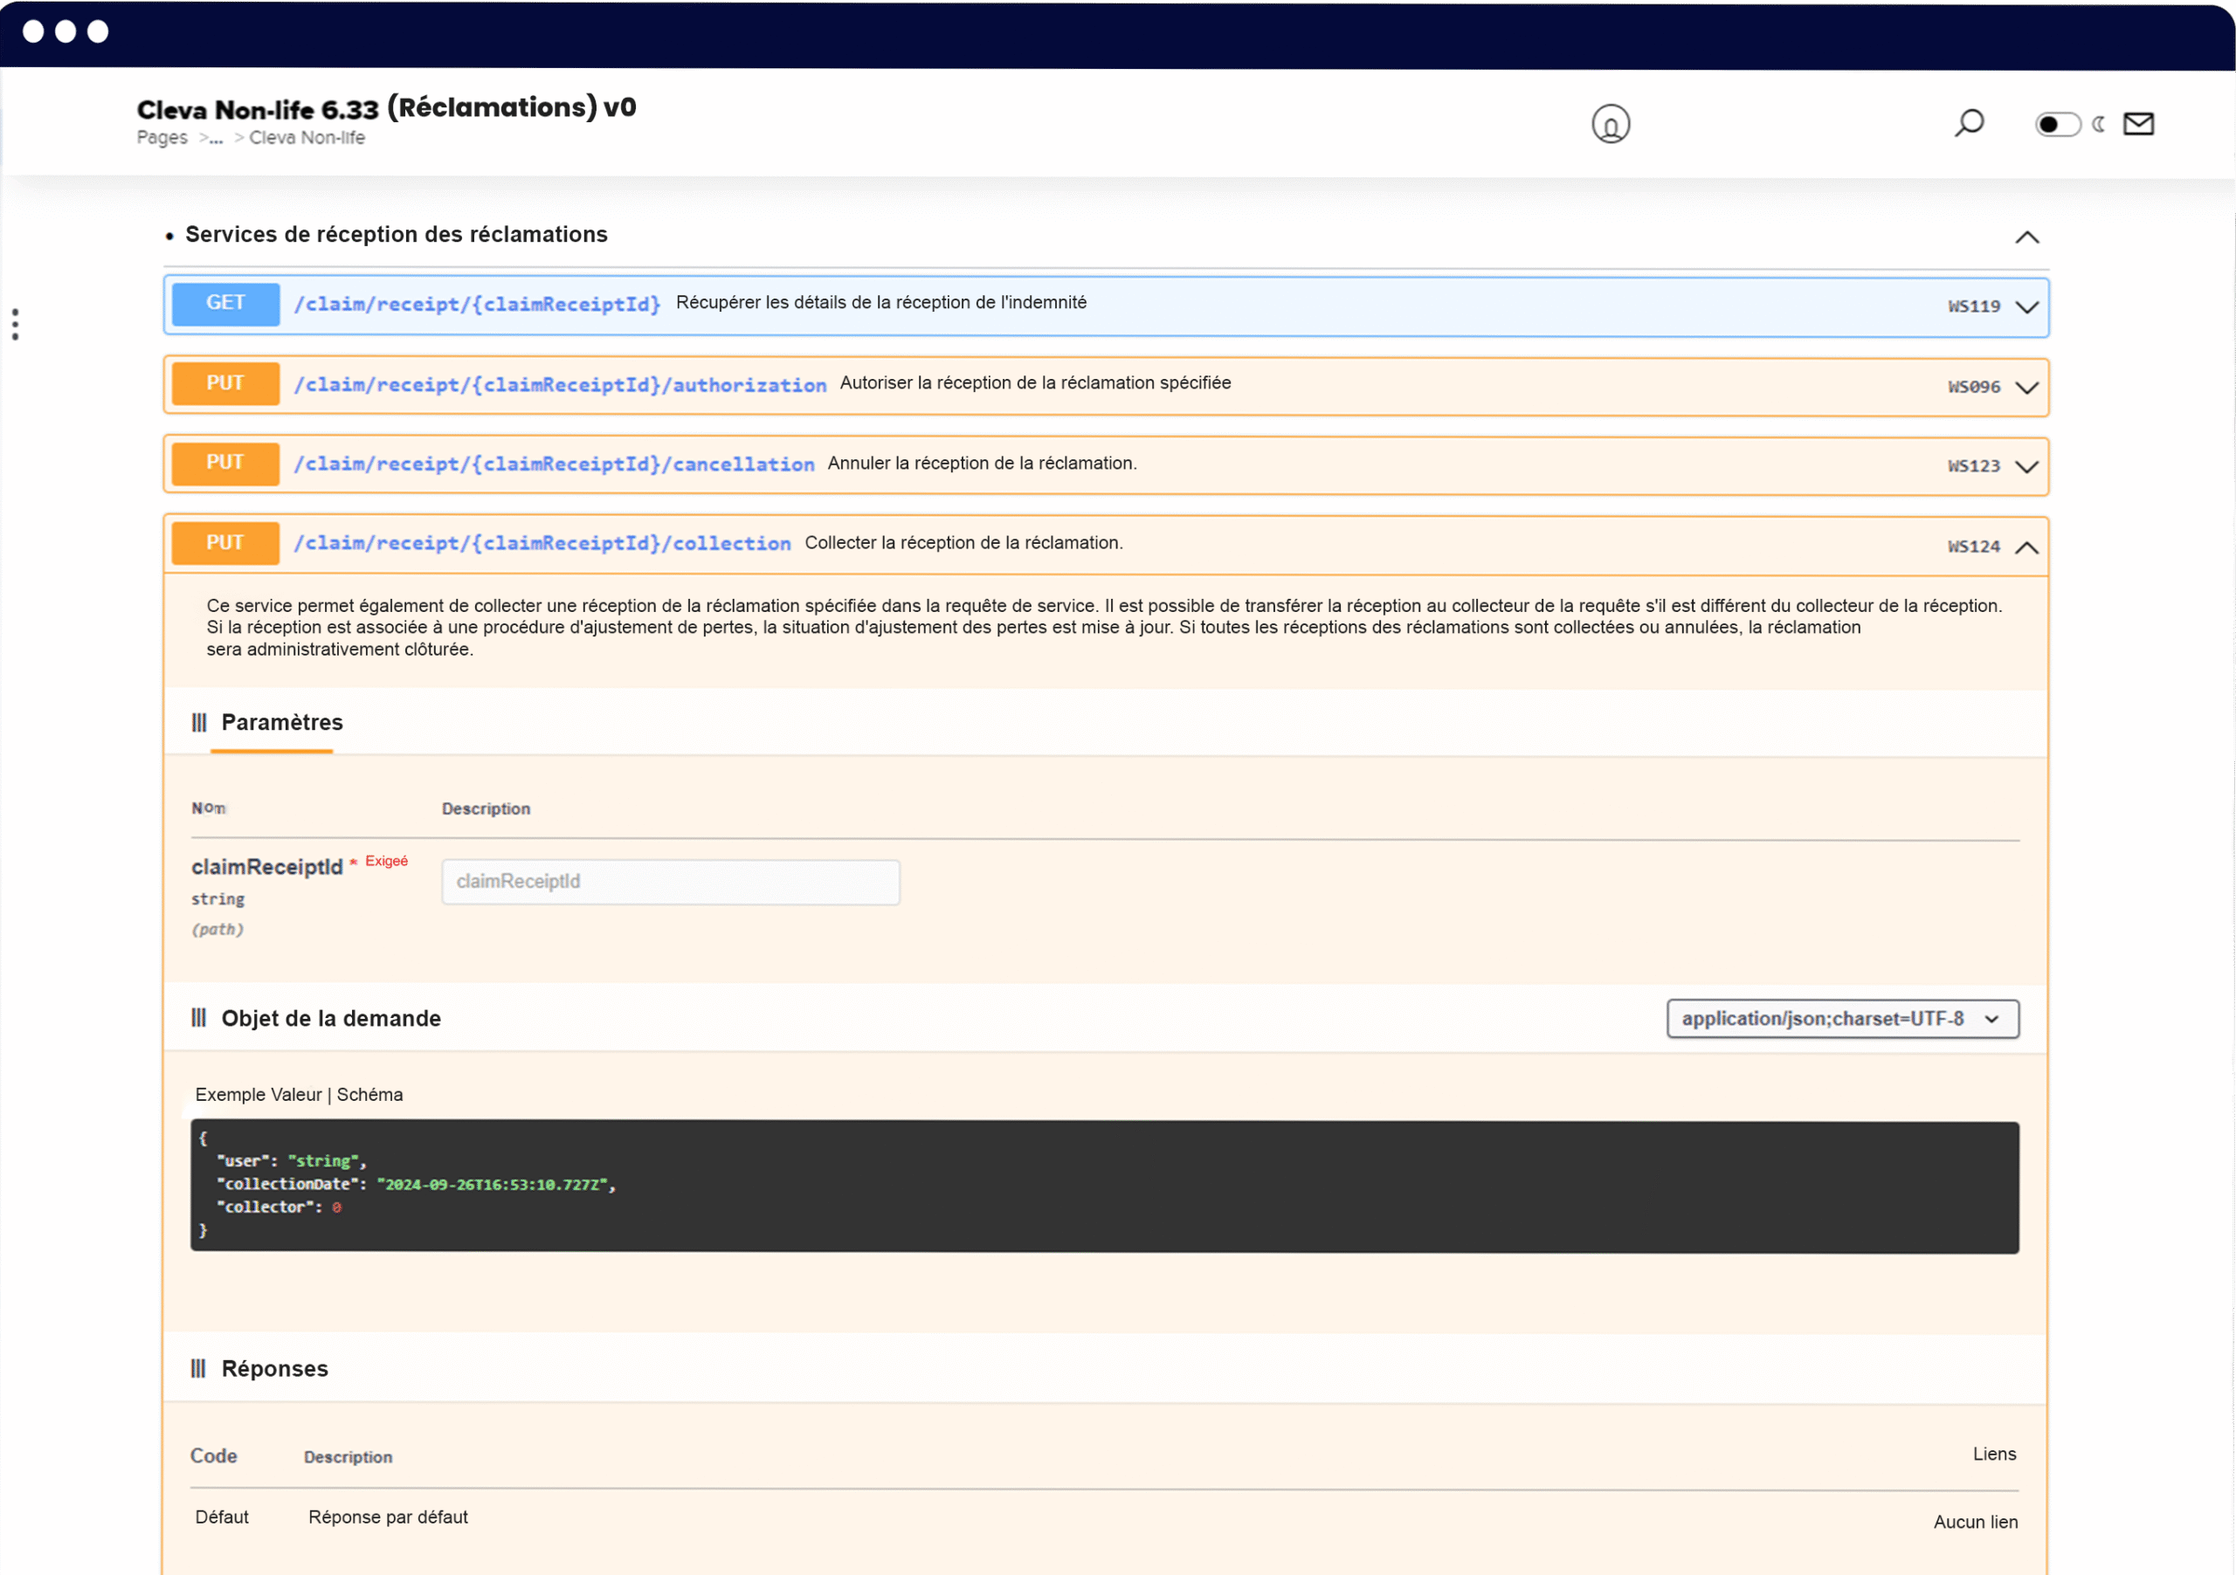
Task: Expand the WS119 GET endpoint chevron
Action: coord(2026,306)
